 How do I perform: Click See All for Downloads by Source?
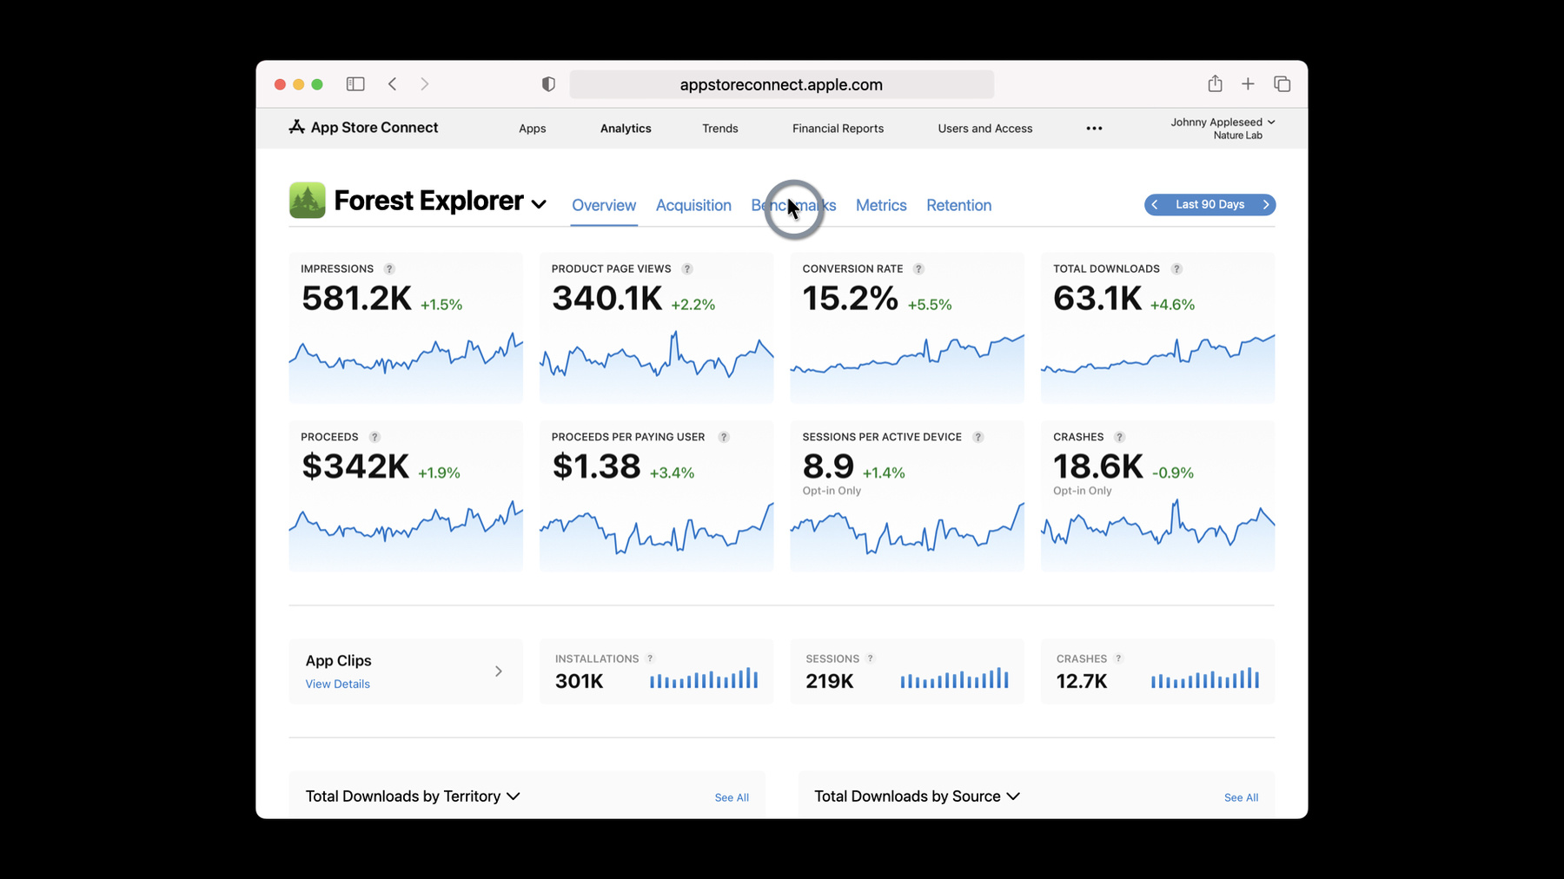tap(1241, 797)
